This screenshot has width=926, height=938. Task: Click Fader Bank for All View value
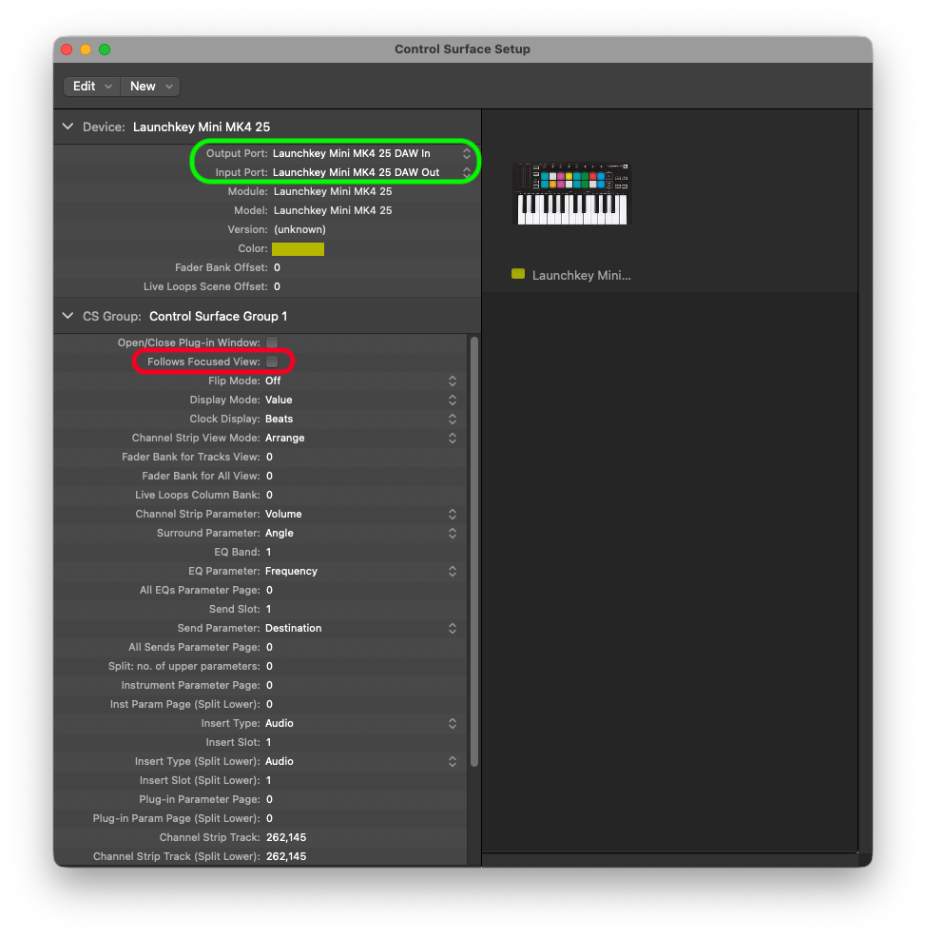269,477
